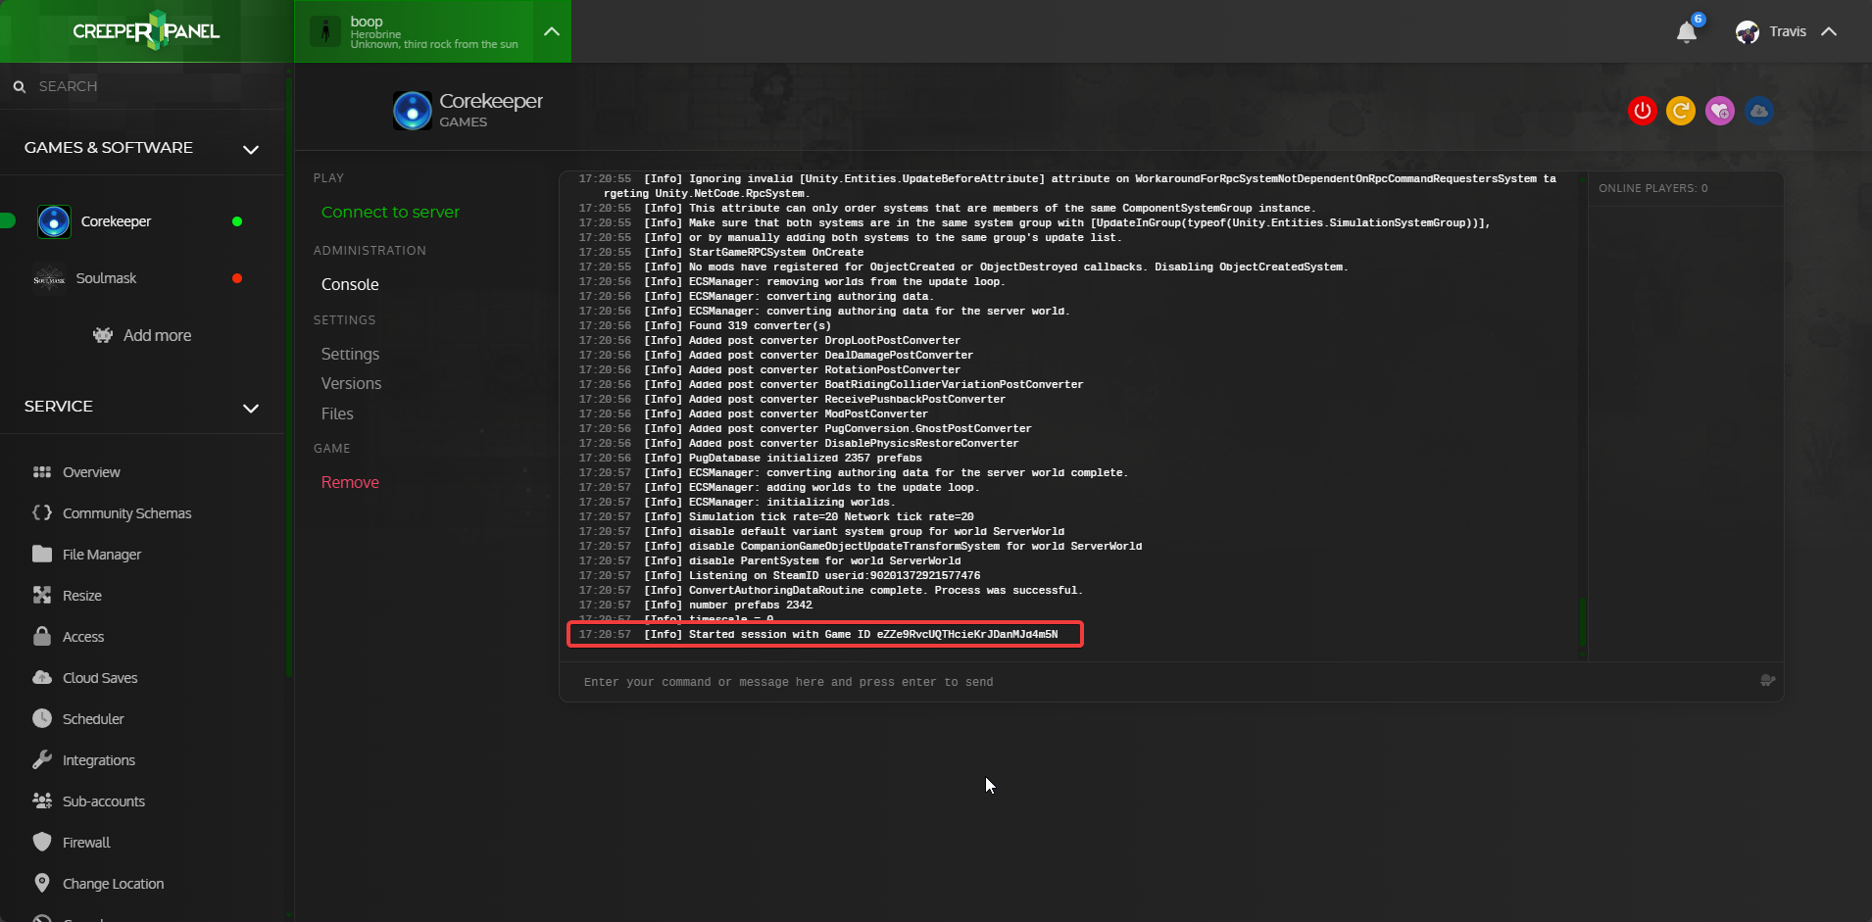Toggle the boop server selector chevron

click(x=552, y=31)
